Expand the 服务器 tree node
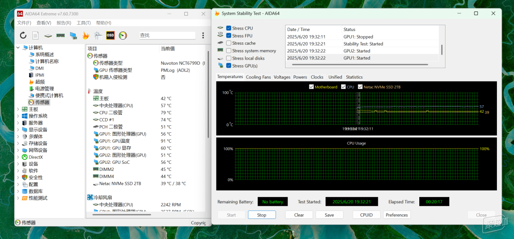This screenshot has height=239, width=514. [18, 123]
